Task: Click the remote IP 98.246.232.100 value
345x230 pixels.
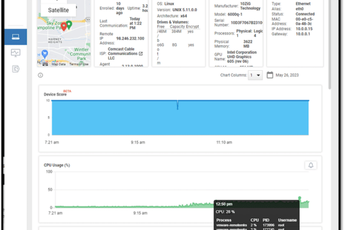Action: pyautogui.click(x=130, y=38)
